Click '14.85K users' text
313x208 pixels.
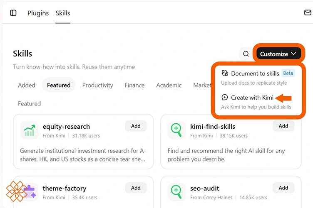(x=253, y=198)
